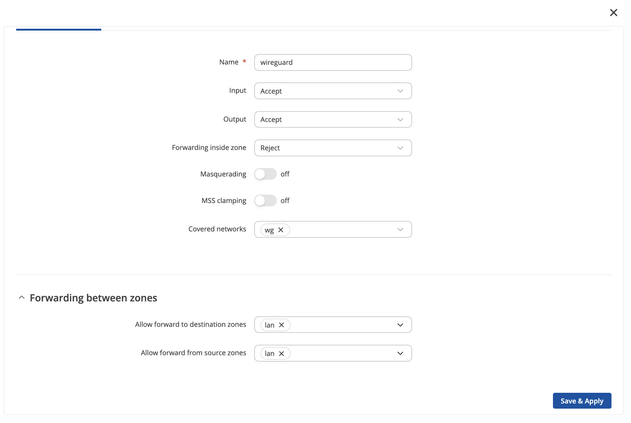Click the Covered networks label
The width and height of the screenshot is (631, 423).
click(217, 229)
